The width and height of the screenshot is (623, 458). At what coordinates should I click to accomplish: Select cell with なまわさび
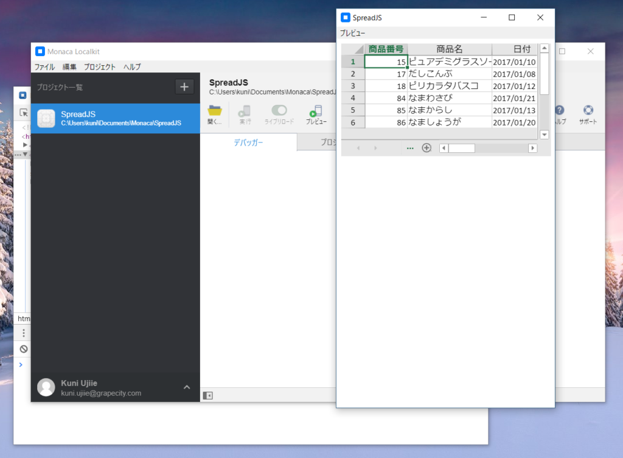pos(450,98)
